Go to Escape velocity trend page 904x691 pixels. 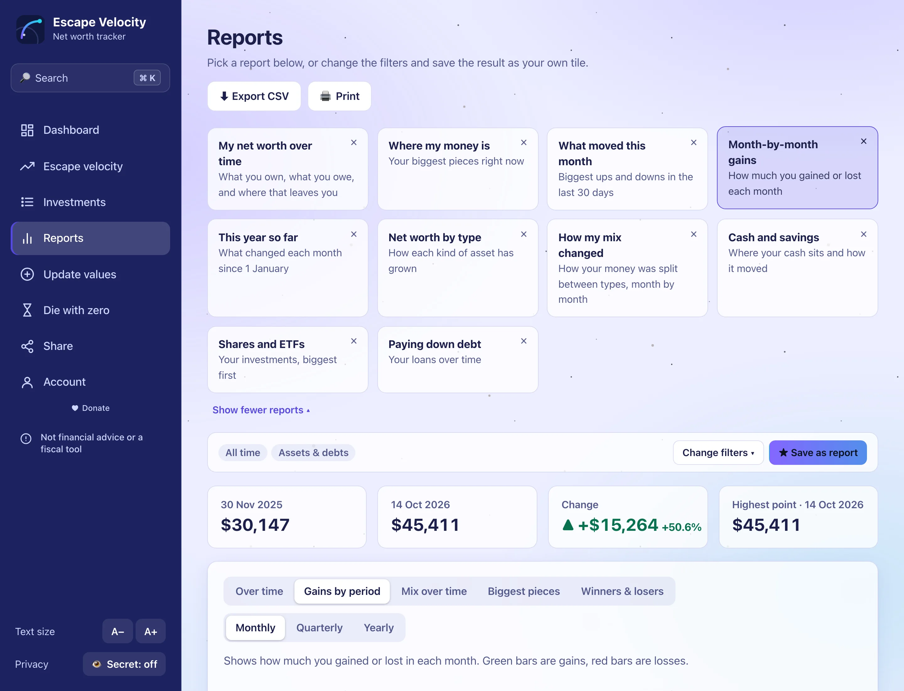[x=90, y=166]
